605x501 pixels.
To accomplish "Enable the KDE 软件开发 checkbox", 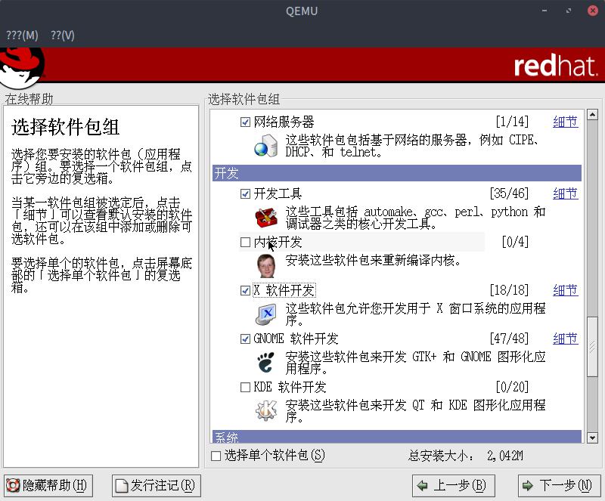I will pos(245,387).
